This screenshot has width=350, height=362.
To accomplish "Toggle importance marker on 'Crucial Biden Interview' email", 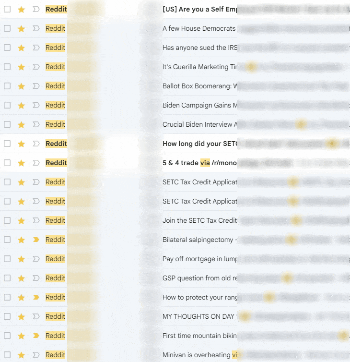I will tap(36, 124).
